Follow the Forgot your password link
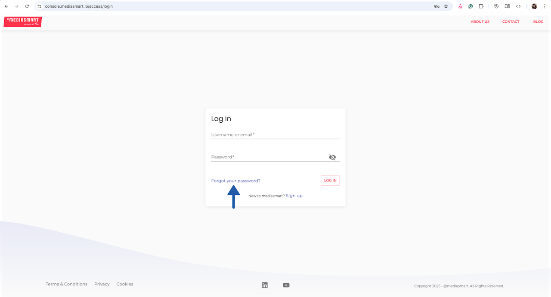Image resolution: width=551 pixels, height=297 pixels. (x=235, y=181)
